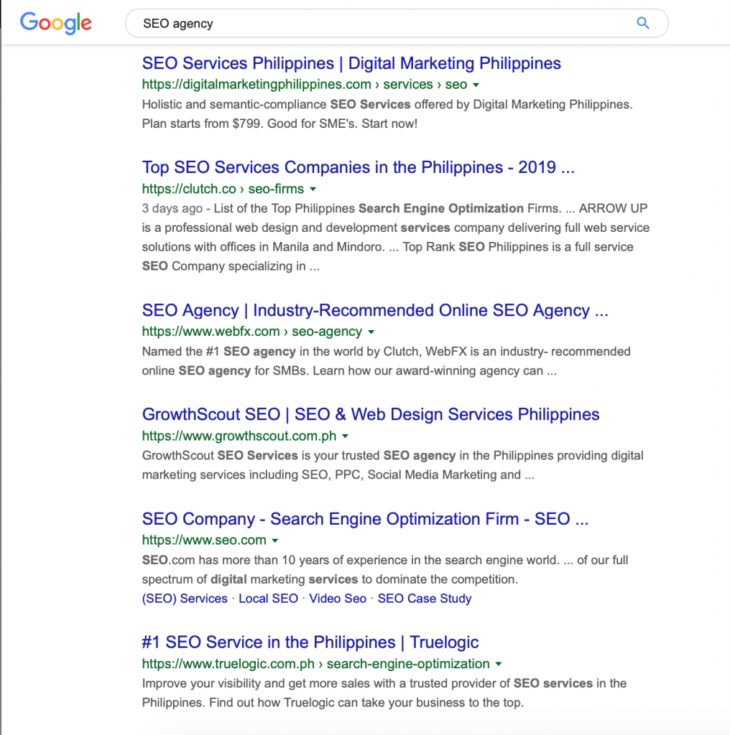This screenshot has height=735, width=730.
Task: Click '3 days ago' date in clutch result
Action: [172, 209]
